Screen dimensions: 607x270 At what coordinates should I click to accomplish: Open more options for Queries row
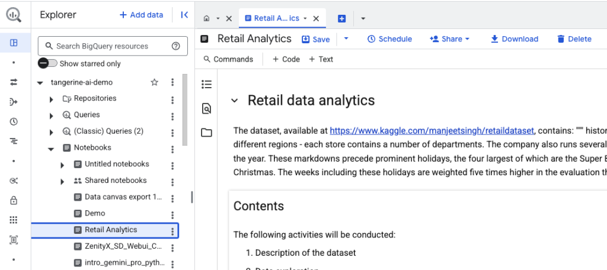click(x=172, y=116)
